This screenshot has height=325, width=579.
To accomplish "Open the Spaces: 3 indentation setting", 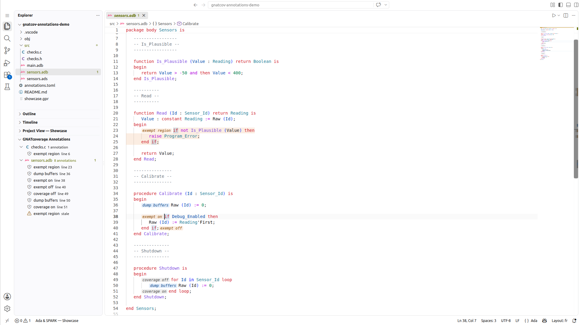I will 488,321.
